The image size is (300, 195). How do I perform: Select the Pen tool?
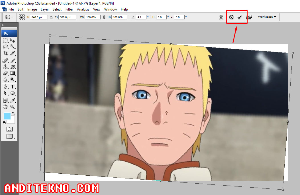(5, 87)
